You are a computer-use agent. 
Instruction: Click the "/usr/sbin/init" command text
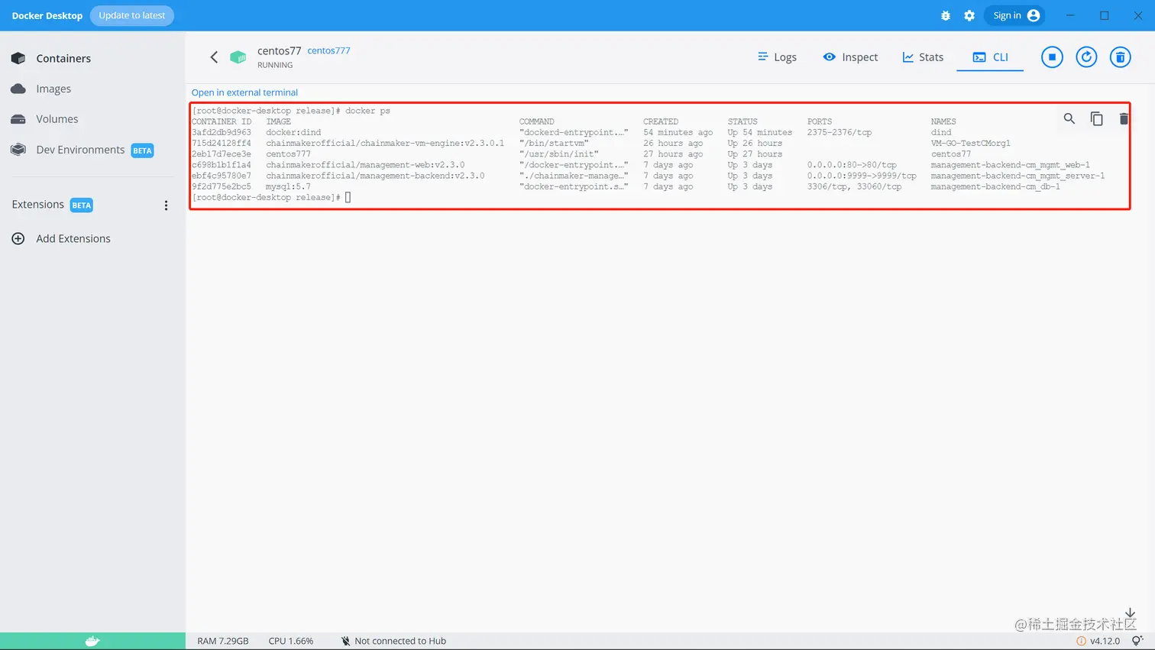pyautogui.click(x=559, y=154)
